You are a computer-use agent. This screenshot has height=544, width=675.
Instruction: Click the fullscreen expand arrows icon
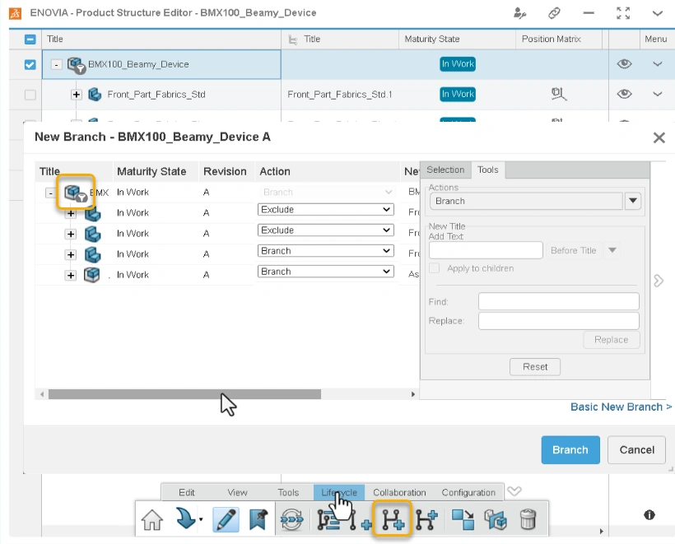pyautogui.click(x=623, y=13)
